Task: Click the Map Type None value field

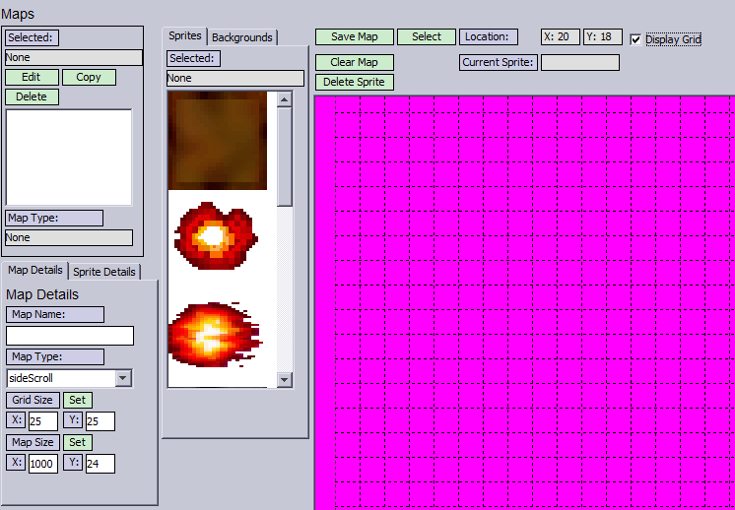Action: point(69,237)
